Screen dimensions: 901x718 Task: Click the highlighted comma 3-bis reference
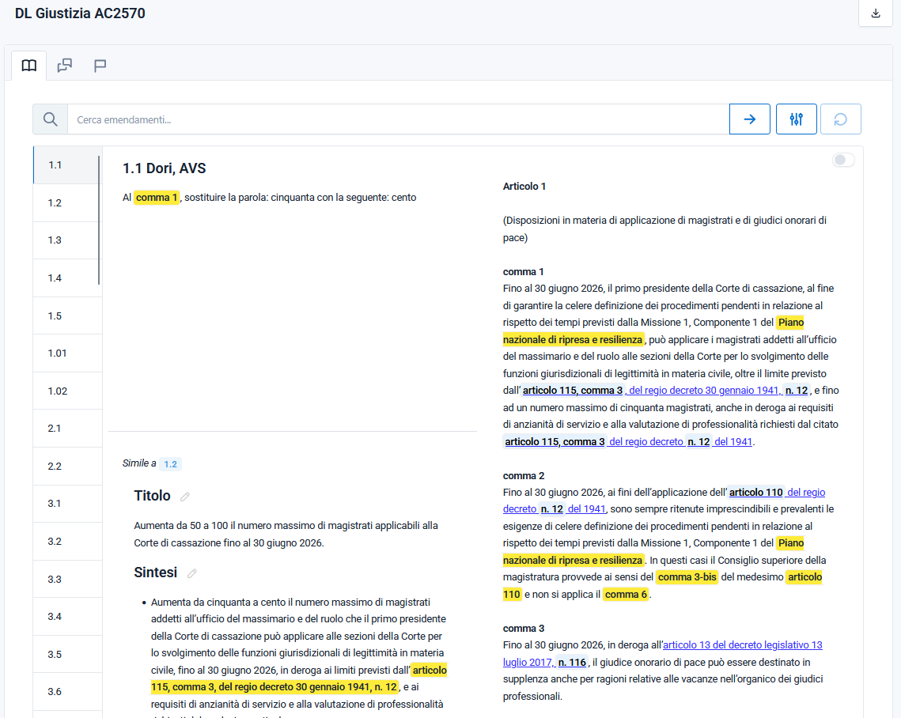coord(687,577)
